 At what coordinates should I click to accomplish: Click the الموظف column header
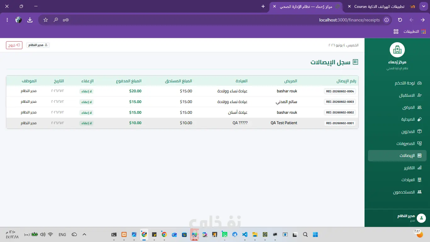point(29,81)
